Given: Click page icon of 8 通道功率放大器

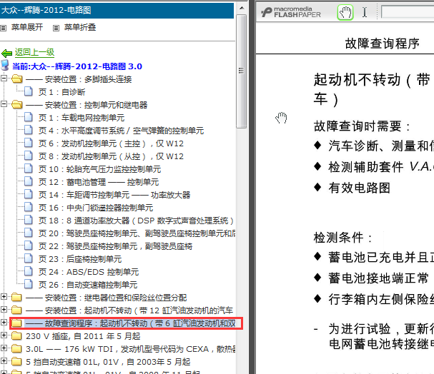Looking at the screenshot, I should [x=28, y=220].
